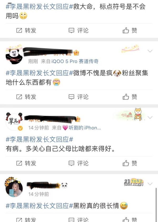Open comments on the 标点符号 post
Screen dimensions: 158x222
pyautogui.click(x=78, y=30)
